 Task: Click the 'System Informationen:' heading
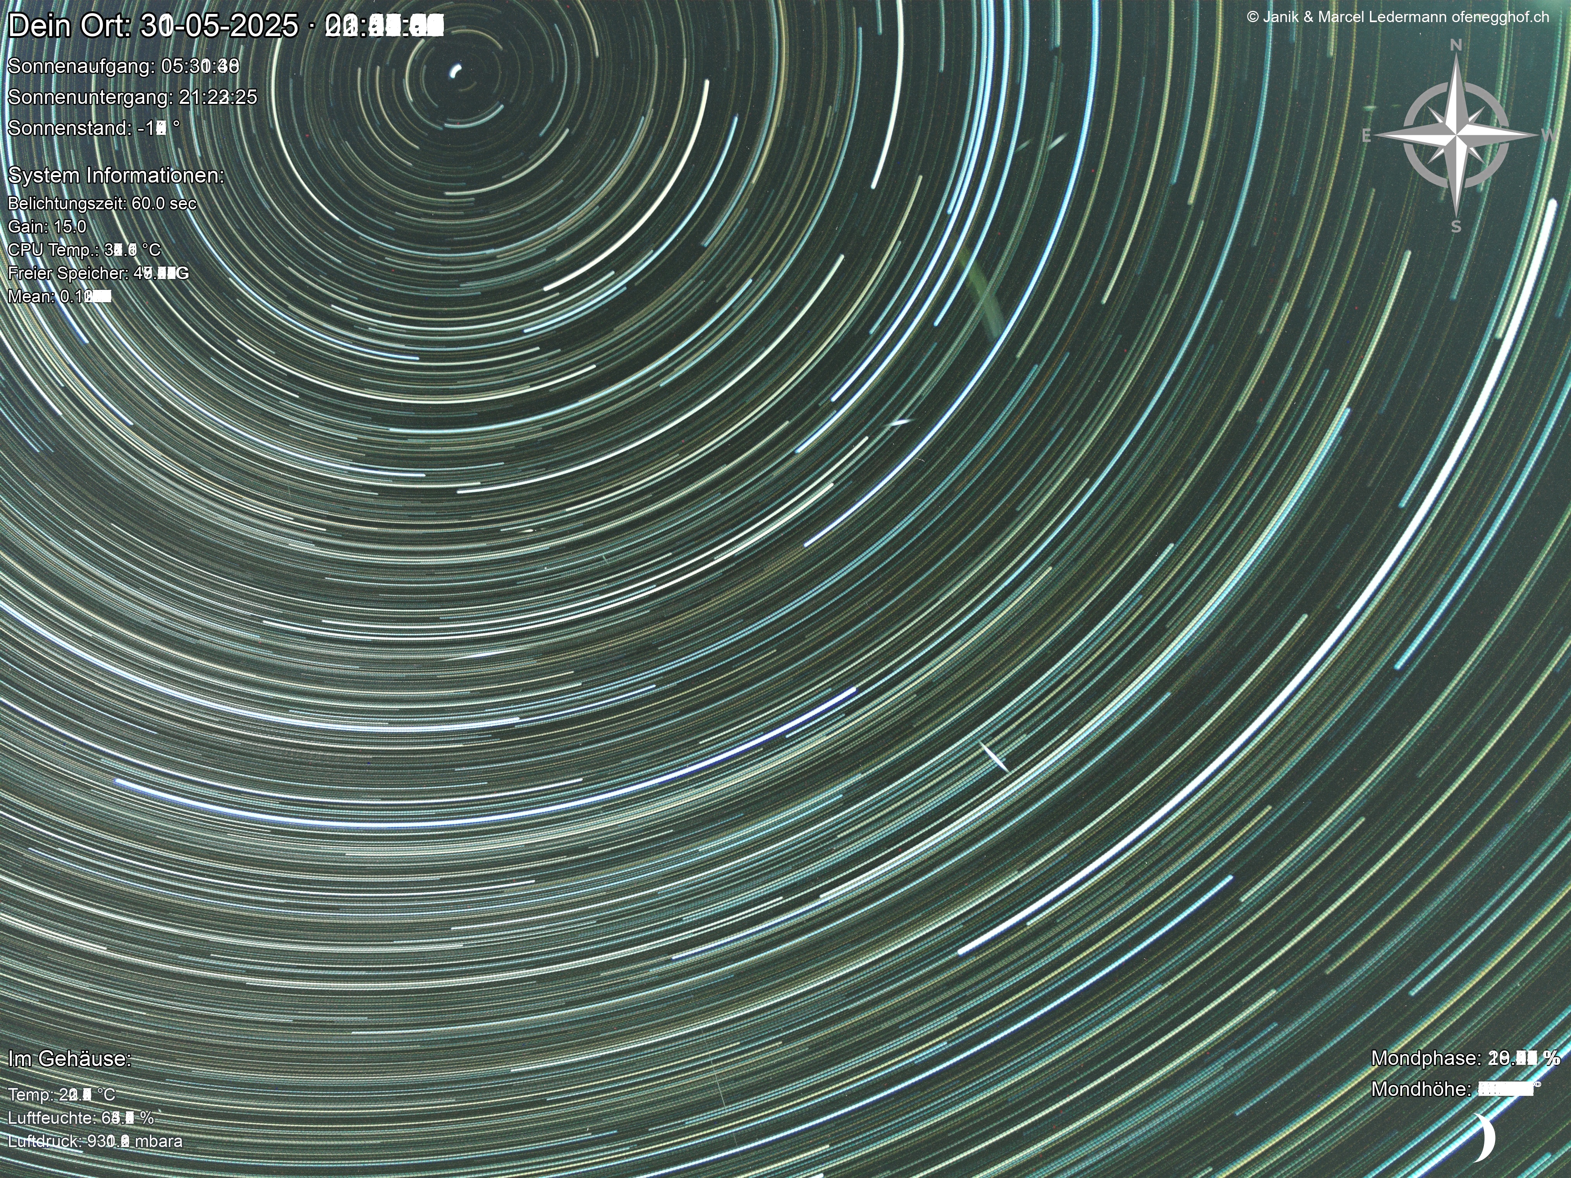point(116,175)
